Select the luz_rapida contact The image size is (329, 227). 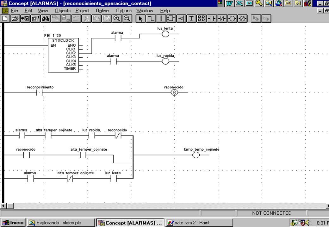pyautogui.click(x=92, y=136)
